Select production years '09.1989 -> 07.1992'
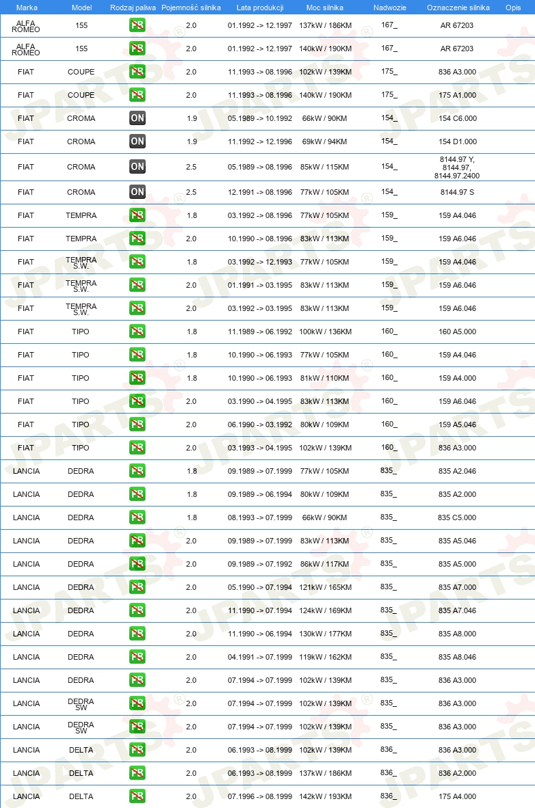This screenshot has height=808, width=535. point(260,564)
